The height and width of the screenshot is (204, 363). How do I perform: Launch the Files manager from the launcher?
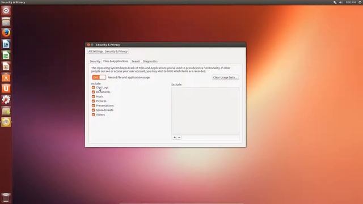pos(6,22)
